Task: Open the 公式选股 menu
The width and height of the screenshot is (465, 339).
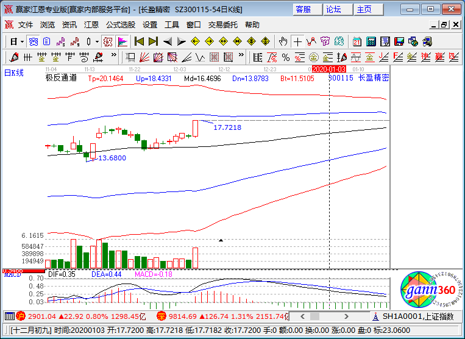Action: point(121,25)
